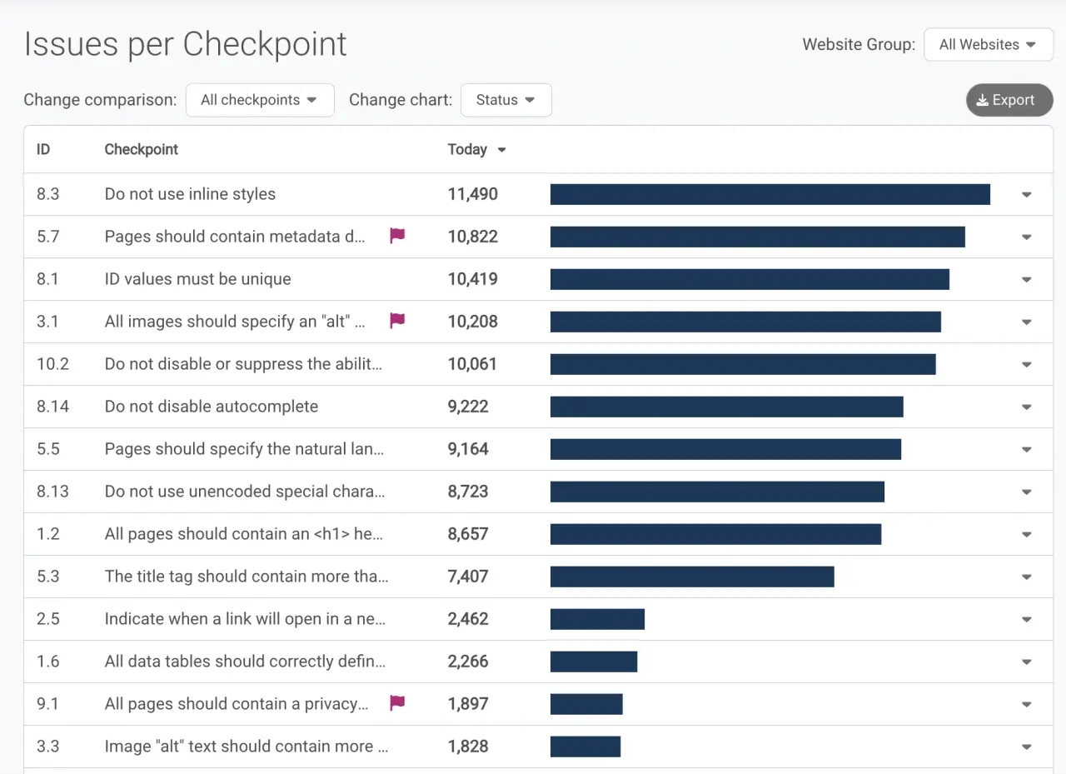Click the flag icon on checkpoint 9.1
Viewport: 1066px width, 774px height.
[x=397, y=703]
